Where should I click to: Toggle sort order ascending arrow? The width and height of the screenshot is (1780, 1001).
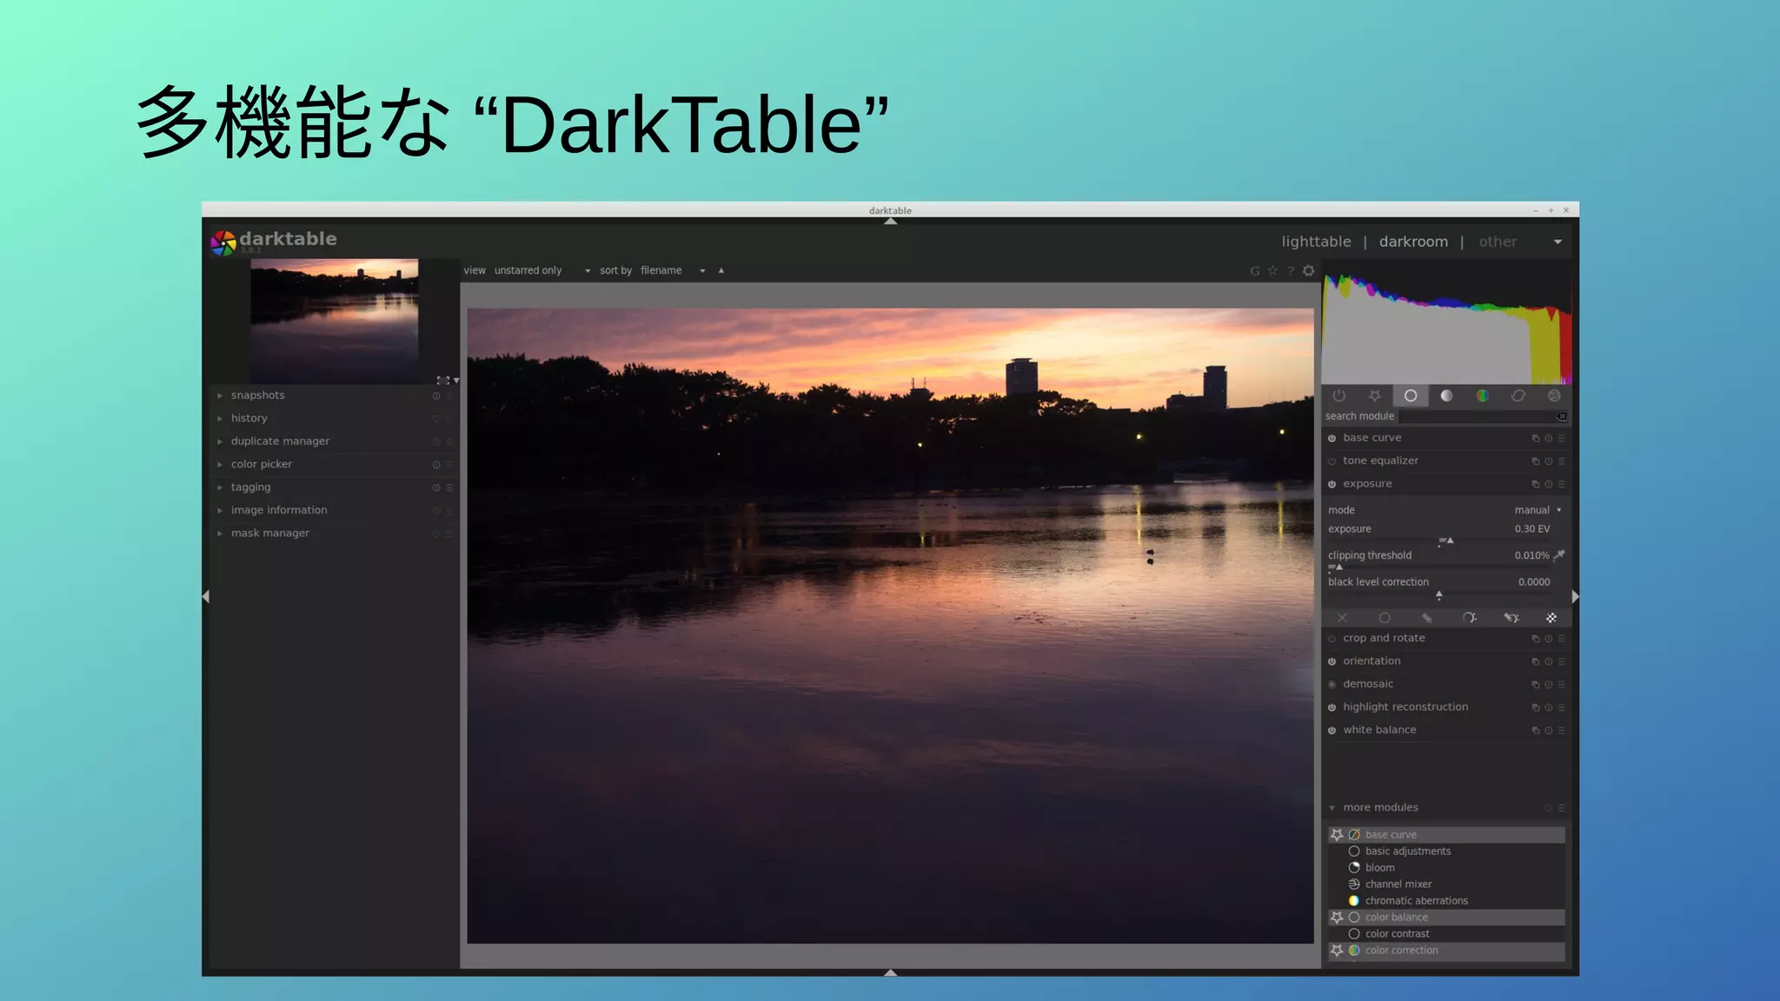[721, 271]
